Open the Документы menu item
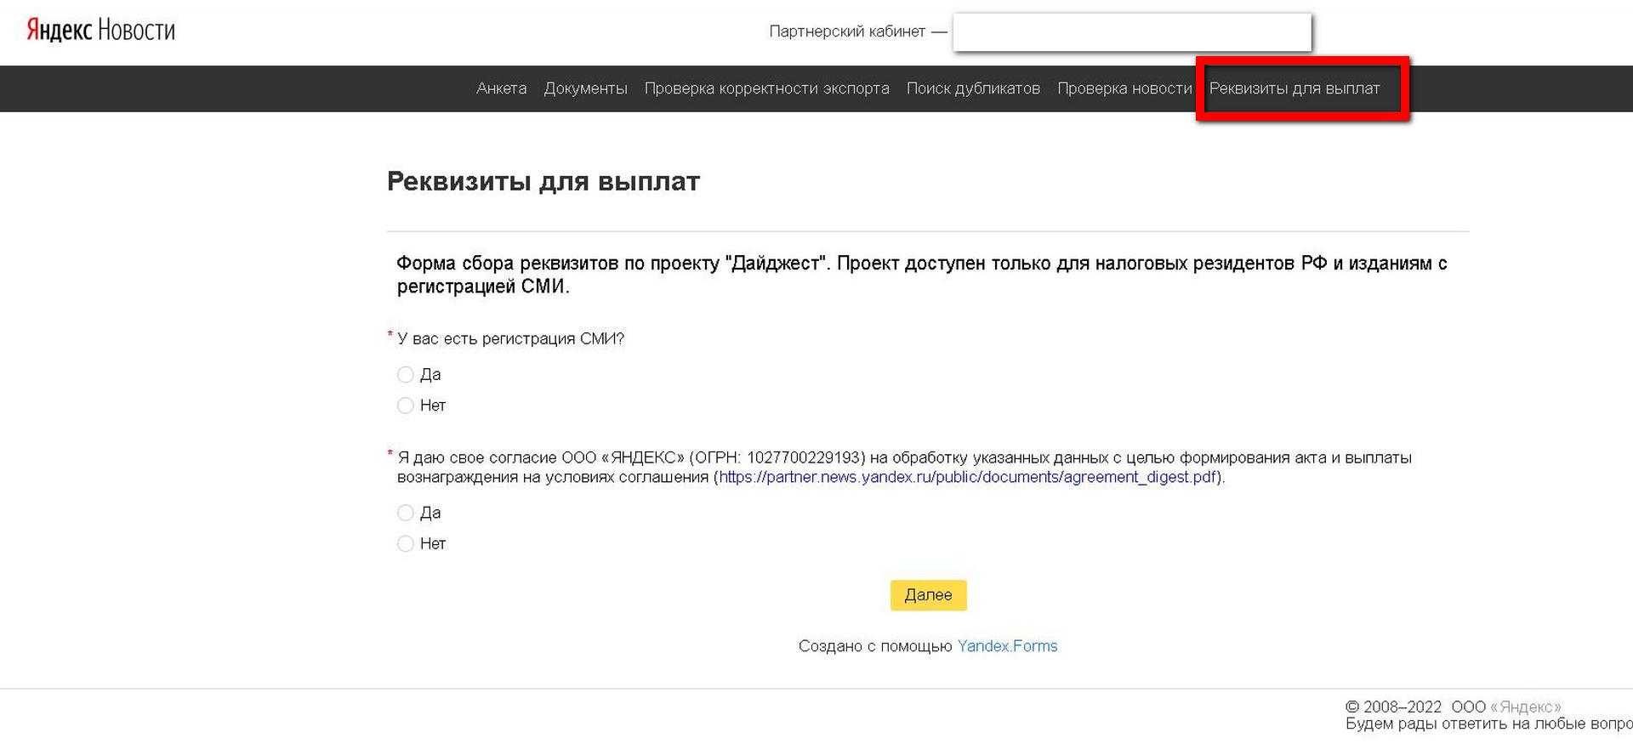The height and width of the screenshot is (755, 1633). coord(585,88)
